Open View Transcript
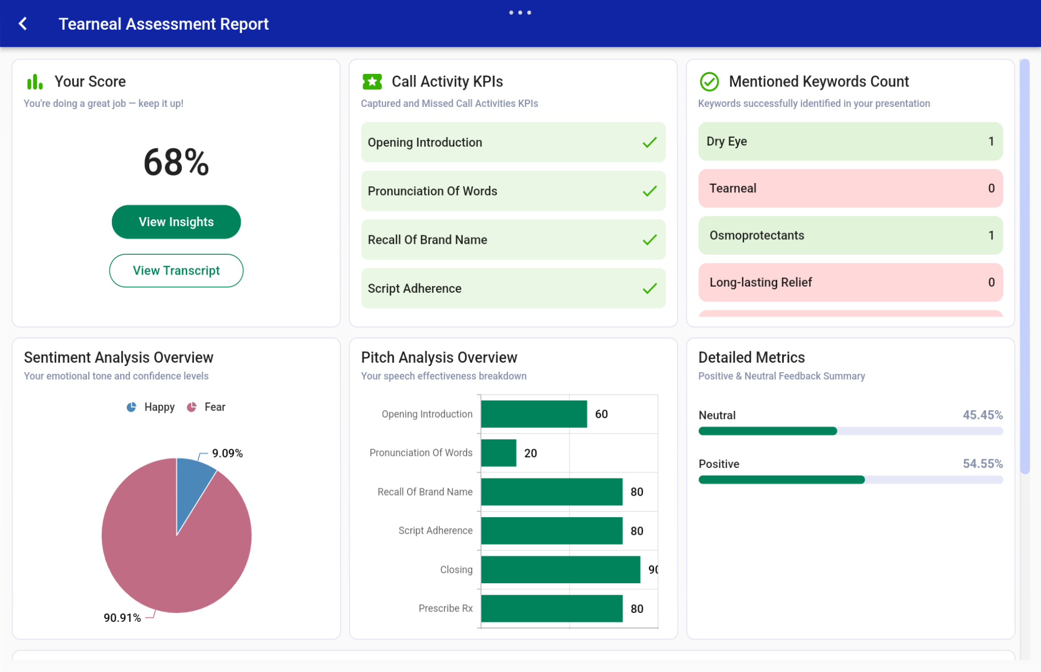 [176, 271]
